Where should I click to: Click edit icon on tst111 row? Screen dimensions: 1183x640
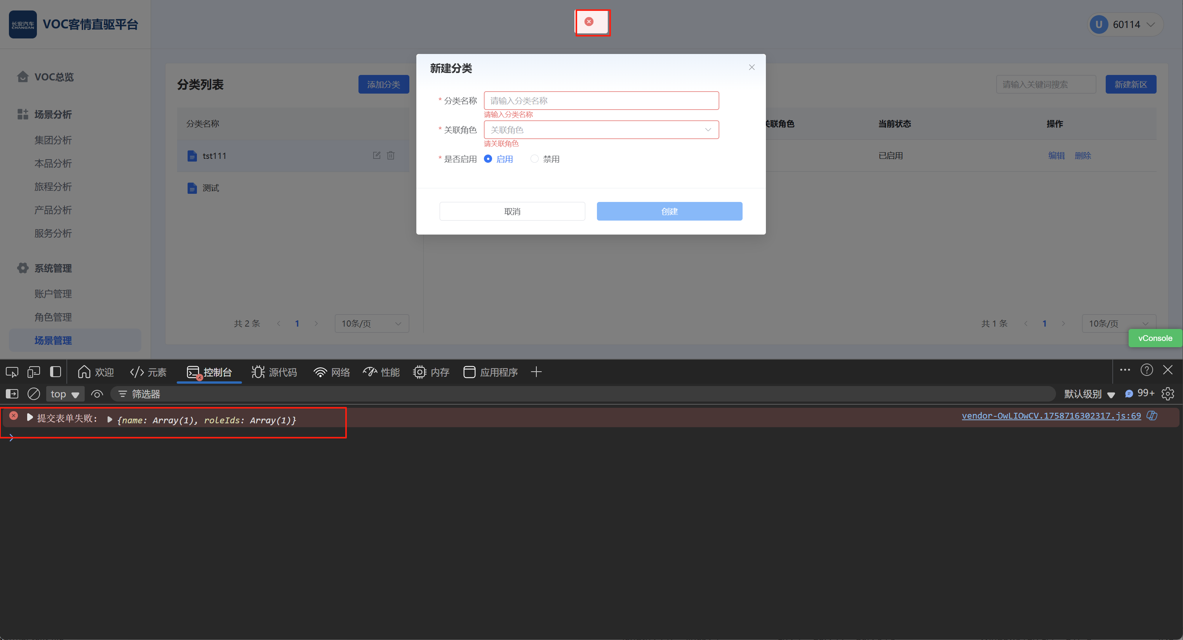coord(377,156)
